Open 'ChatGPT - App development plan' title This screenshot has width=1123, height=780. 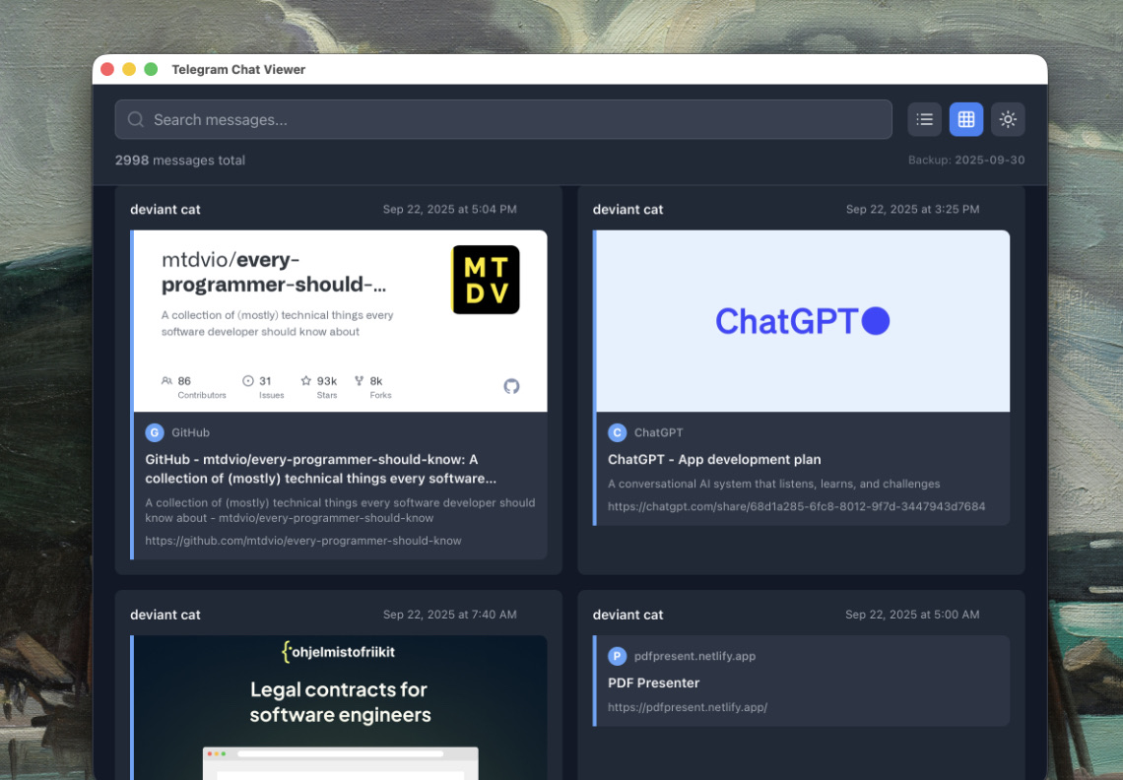click(714, 460)
